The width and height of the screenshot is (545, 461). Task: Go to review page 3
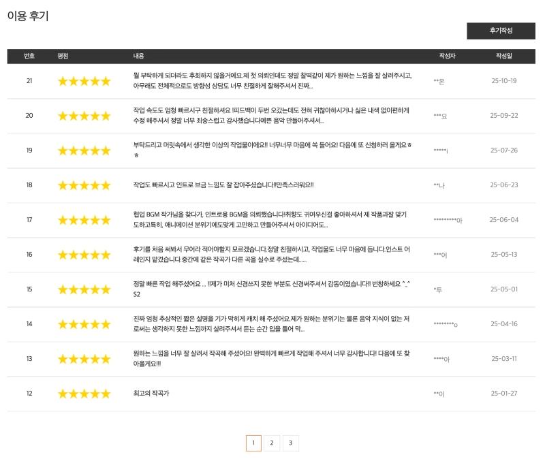290,443
